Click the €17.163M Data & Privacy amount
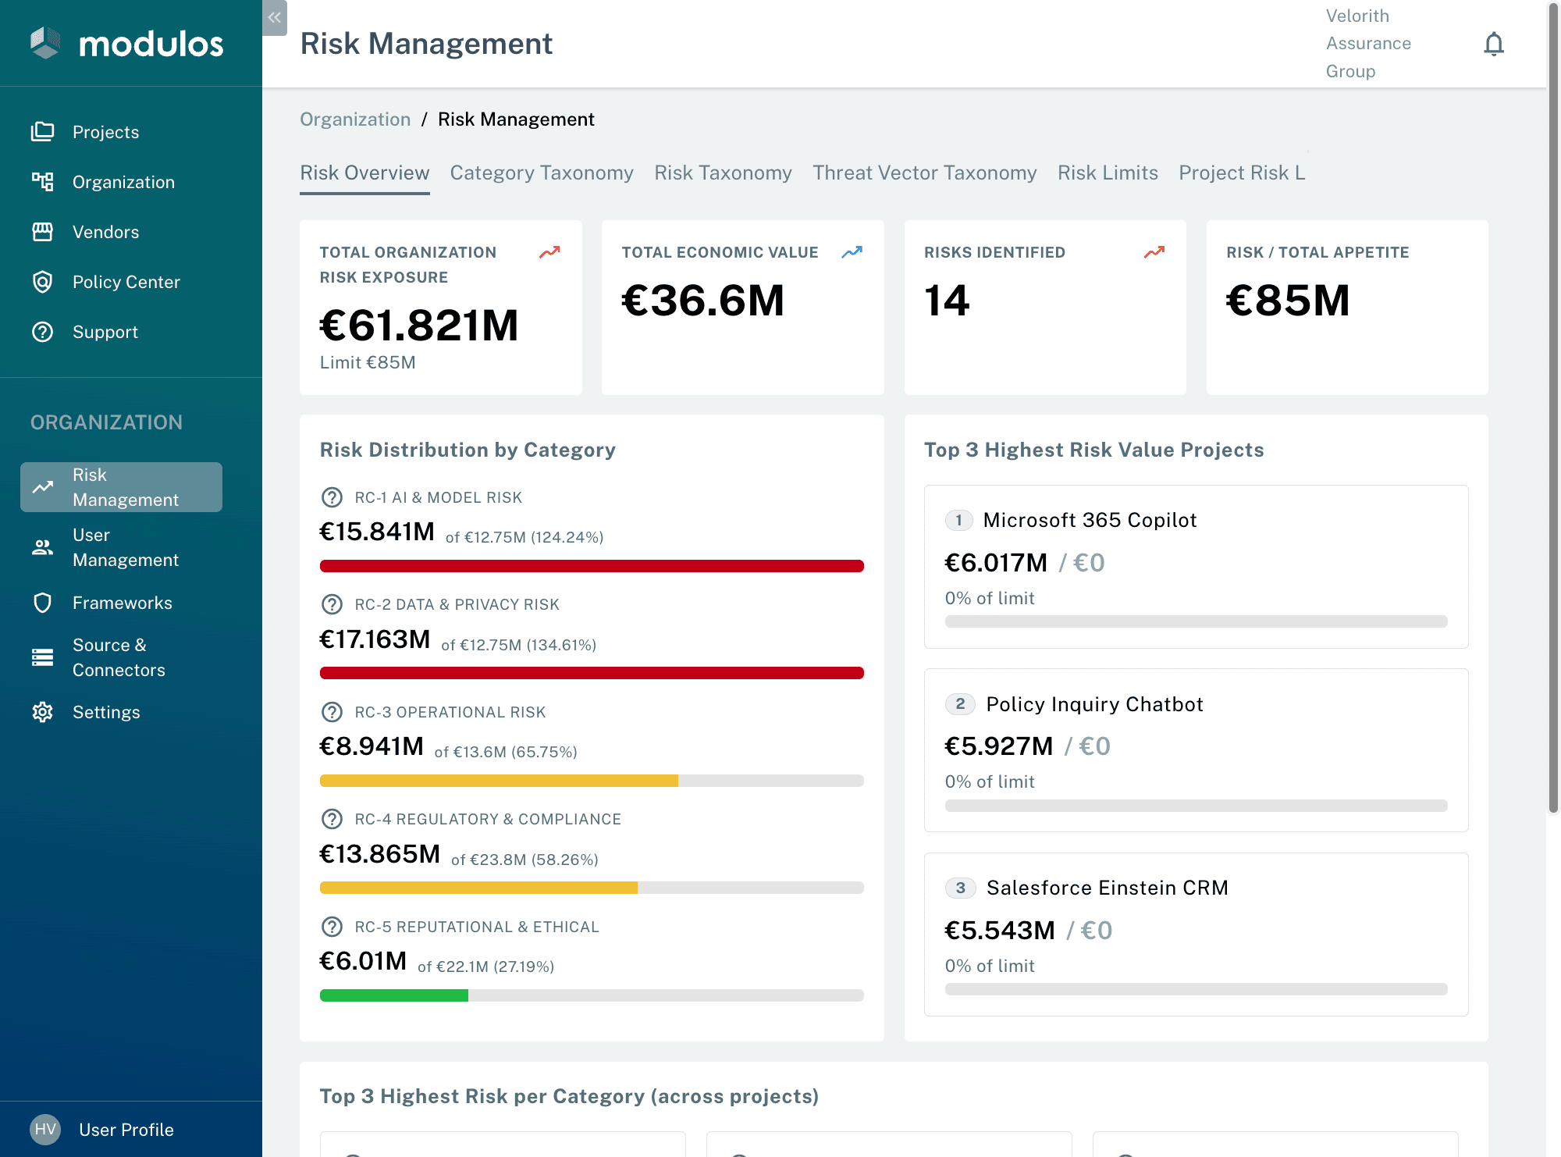Screen dimensions: 1561x1157 pos(375,639)
